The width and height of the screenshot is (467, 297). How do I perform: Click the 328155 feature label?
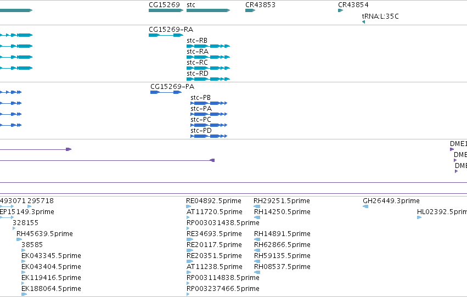[25, 223]
